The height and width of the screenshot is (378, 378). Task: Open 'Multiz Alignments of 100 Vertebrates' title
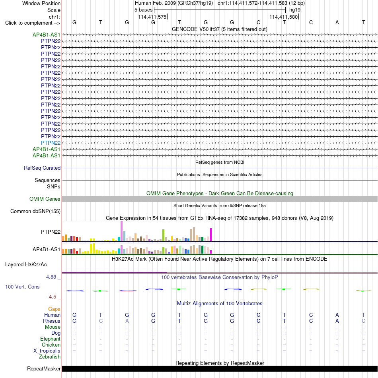tap(220, 304)
